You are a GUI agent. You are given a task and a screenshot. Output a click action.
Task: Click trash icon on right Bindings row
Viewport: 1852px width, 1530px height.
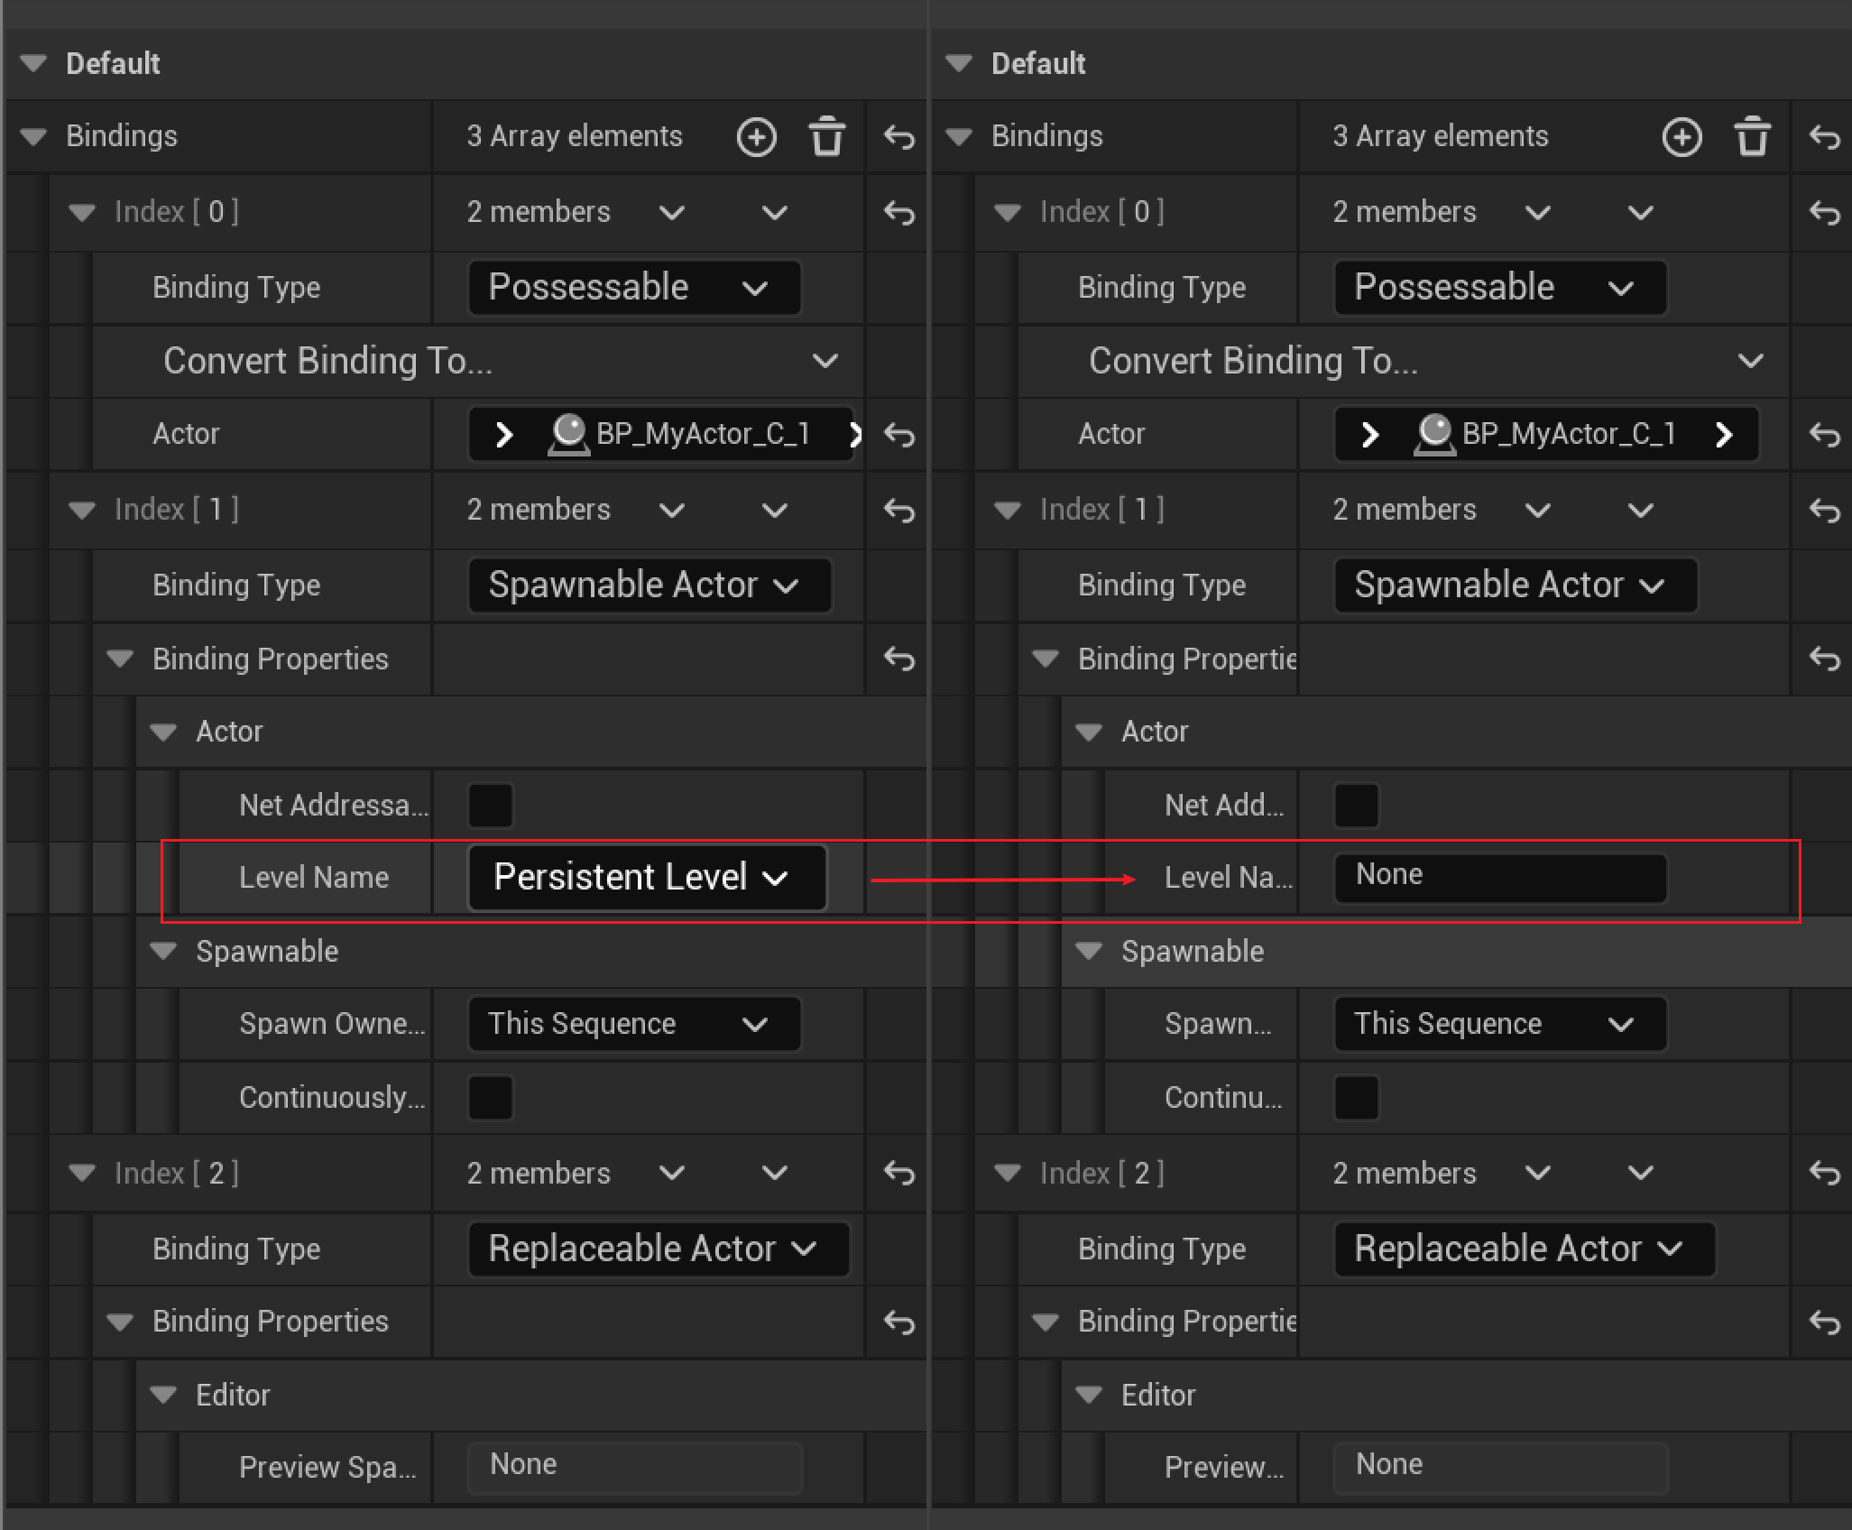tap(1752, 138)
